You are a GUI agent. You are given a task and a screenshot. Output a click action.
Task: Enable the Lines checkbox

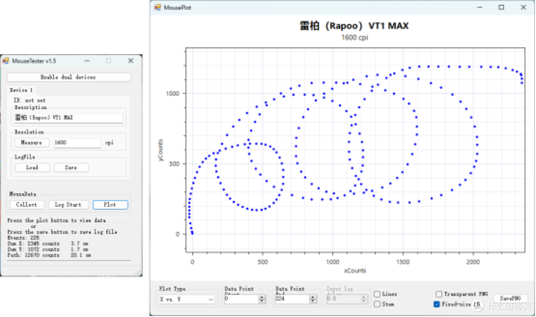pyautogui.click(x=377, y=294)
